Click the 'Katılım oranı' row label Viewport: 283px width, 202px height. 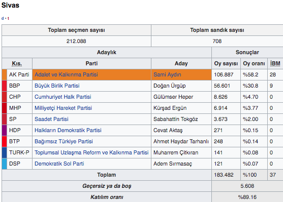click(x=107, y=197)
